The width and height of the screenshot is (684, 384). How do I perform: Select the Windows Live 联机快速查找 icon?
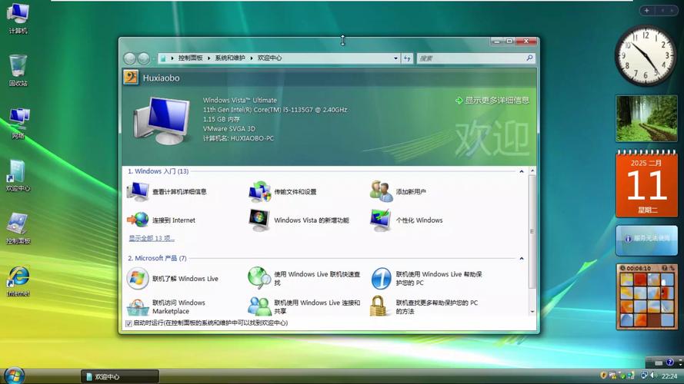[x=259, y=279]
